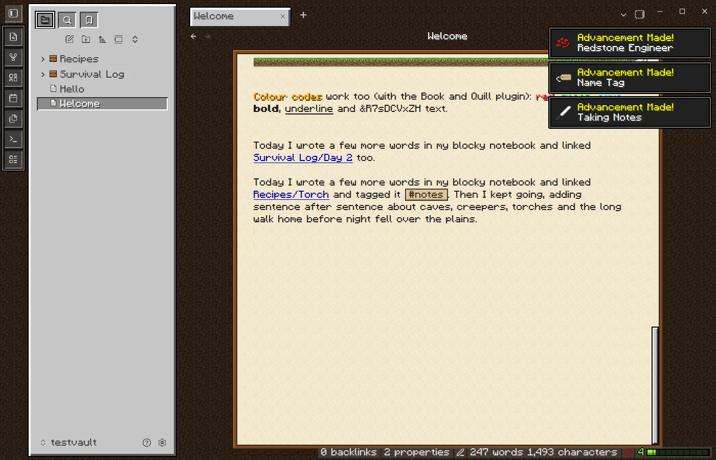Switch to the search sidebar tab
Viewport: 716px width, 460px height.
tap(67, 20)
